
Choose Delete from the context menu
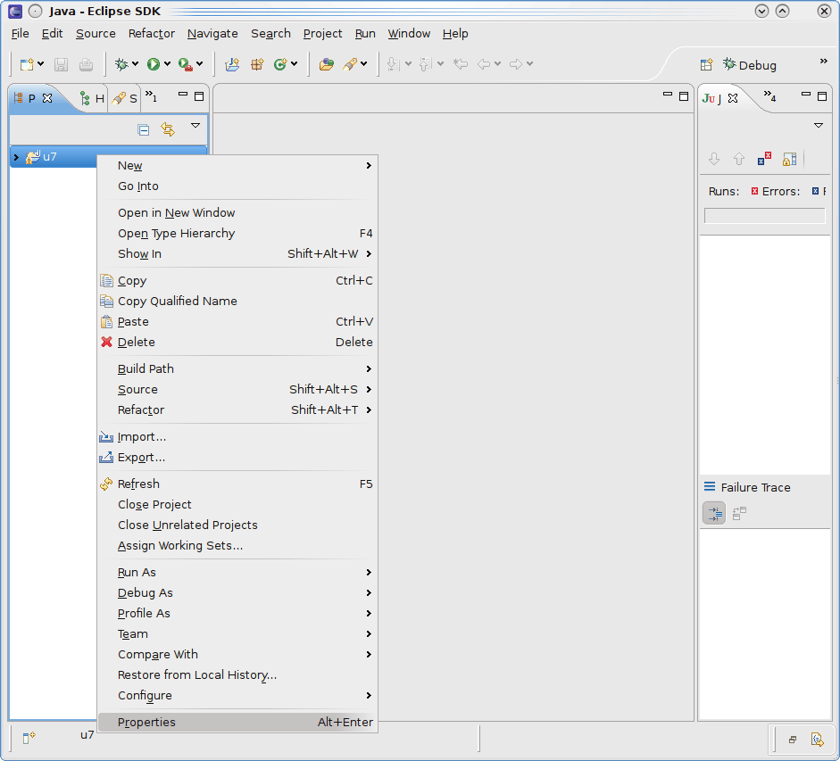point(237,342)
